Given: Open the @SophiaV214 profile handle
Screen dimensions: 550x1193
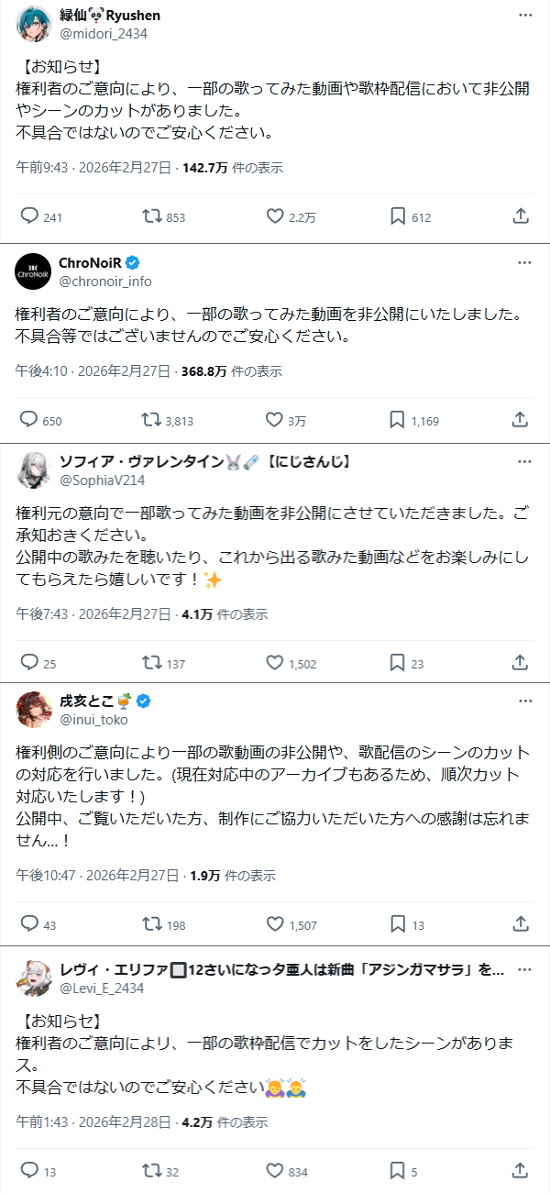Looking at the screenshot, I should pyautogui.click(x=102, y=480).
